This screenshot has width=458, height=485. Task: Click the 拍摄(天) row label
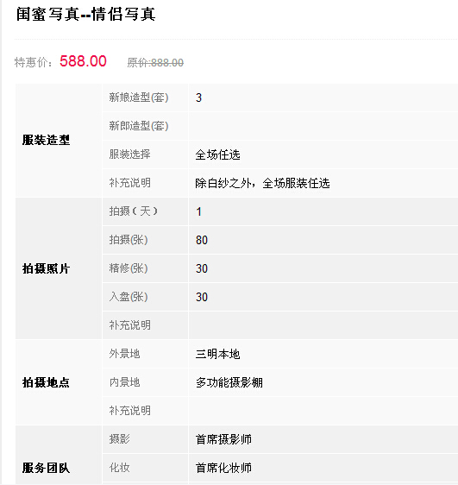(133, 211)
